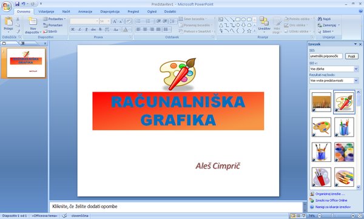Align text left in Odstavek group
The image size is (364, 219).
coord(138,30)
